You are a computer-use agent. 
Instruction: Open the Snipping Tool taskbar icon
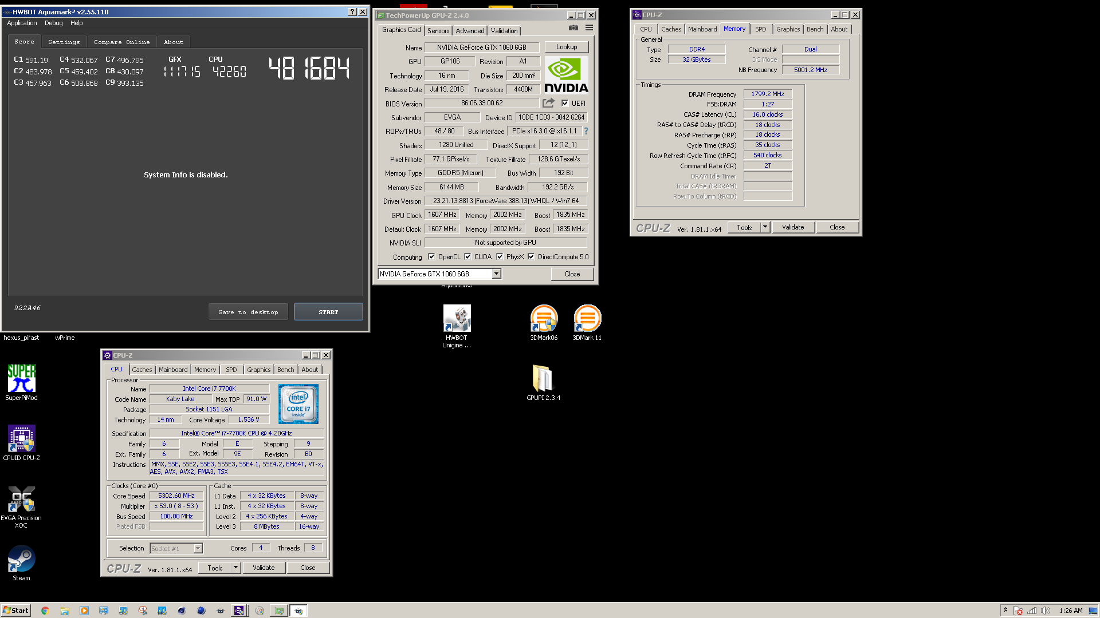[x=143, y=611]
